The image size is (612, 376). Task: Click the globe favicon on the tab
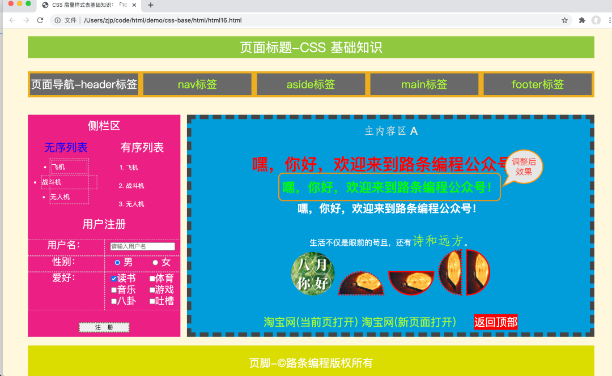45,5
